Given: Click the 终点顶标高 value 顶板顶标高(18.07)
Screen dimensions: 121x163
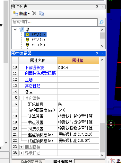Looking at the screenshot, I should [78, 140].
